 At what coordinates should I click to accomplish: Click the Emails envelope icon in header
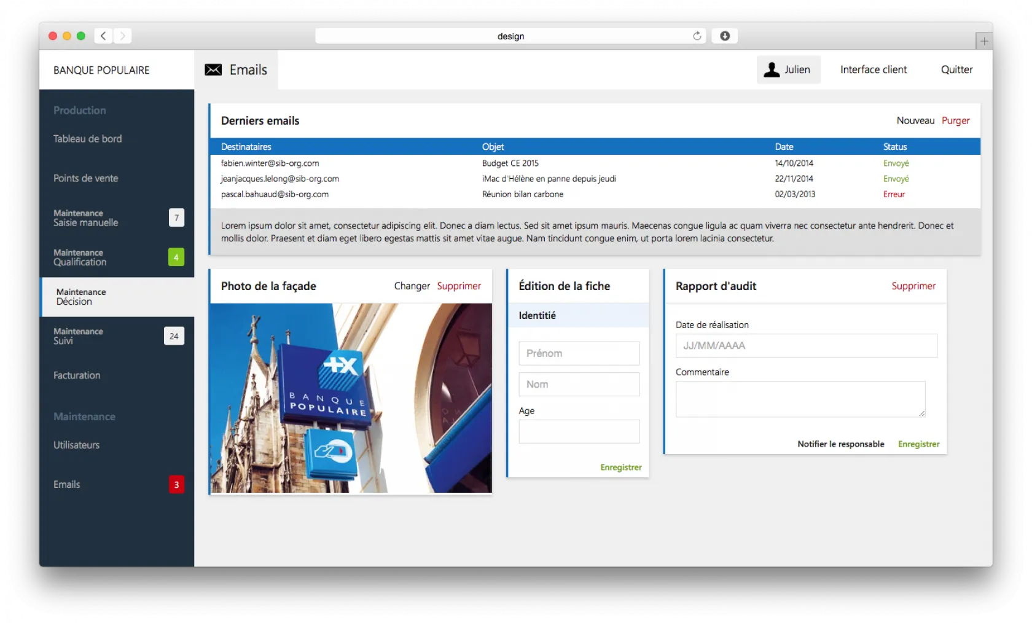(213, 70)
